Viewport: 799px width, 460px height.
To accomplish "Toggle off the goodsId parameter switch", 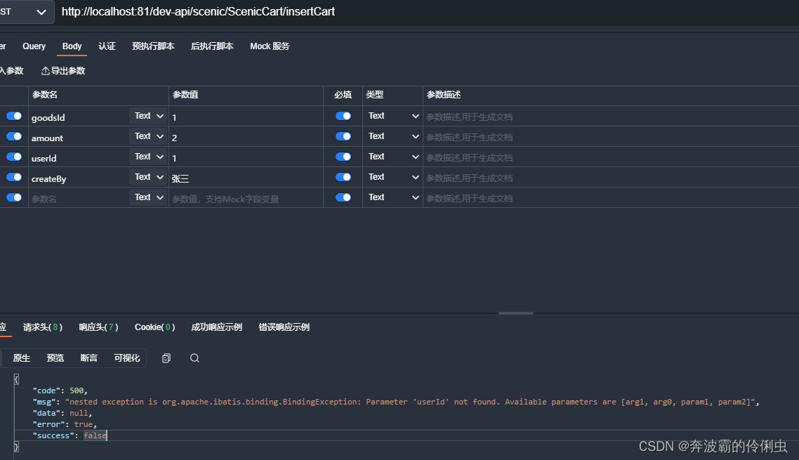I will point(14,116).
